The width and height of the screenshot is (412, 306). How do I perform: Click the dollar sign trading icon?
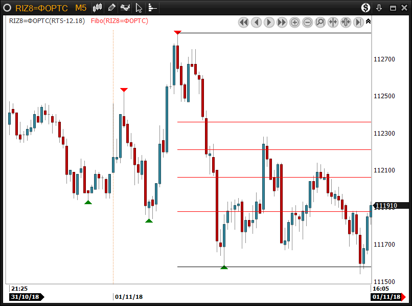pyautogui.click(x=365, y=8)
